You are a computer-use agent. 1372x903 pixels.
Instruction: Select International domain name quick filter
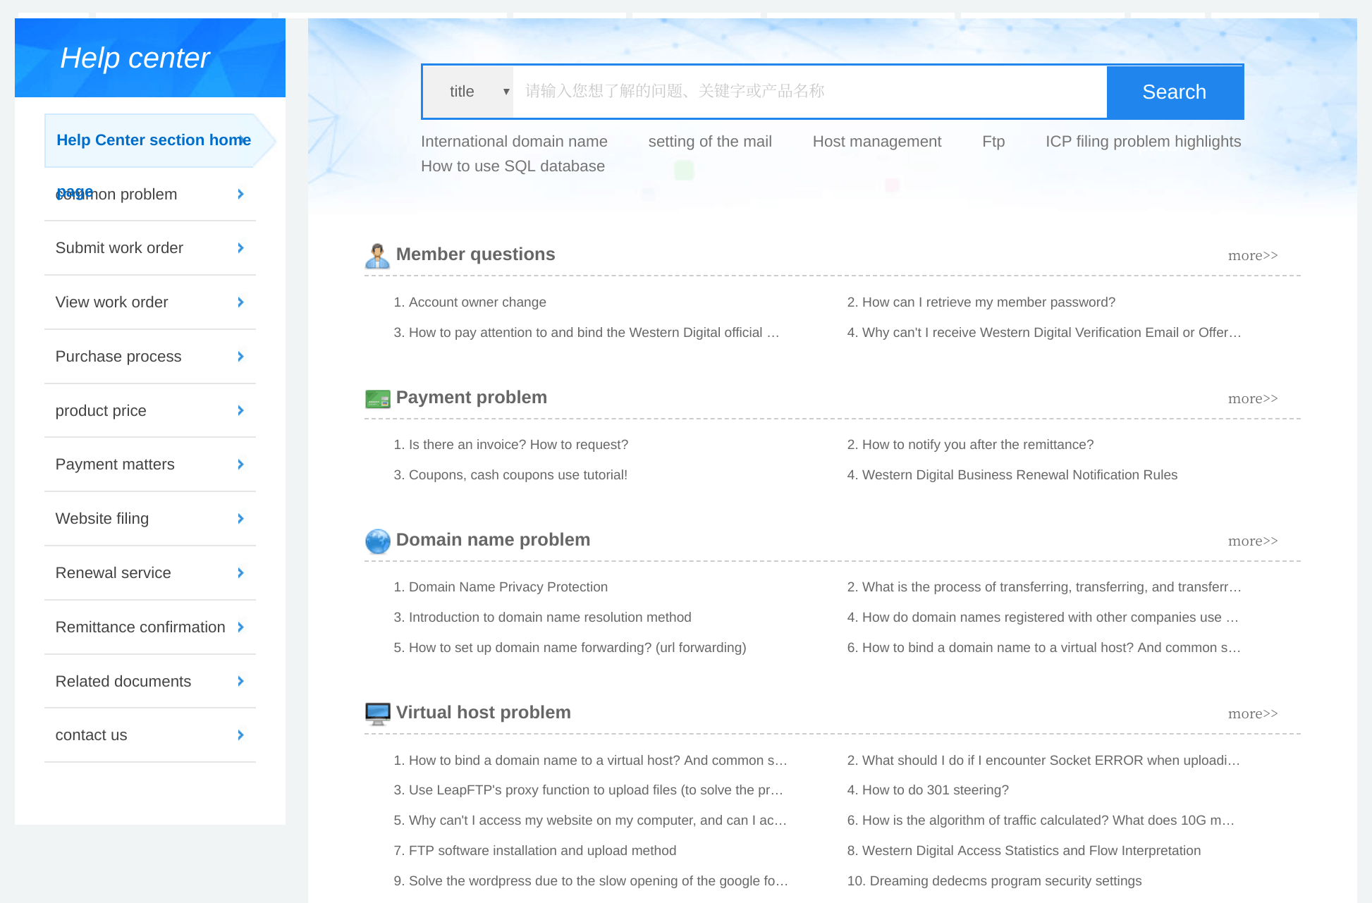coord(513,141)
